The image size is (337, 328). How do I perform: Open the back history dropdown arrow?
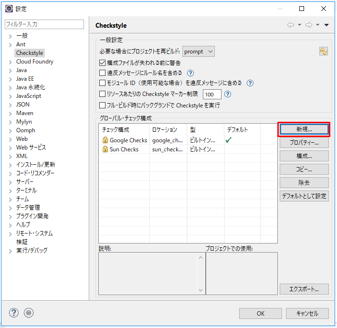(299, 25)
